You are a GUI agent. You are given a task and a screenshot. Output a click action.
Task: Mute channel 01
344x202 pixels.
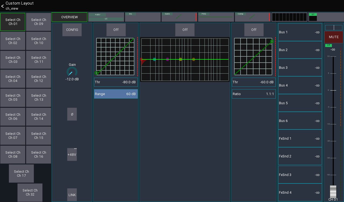334,37
